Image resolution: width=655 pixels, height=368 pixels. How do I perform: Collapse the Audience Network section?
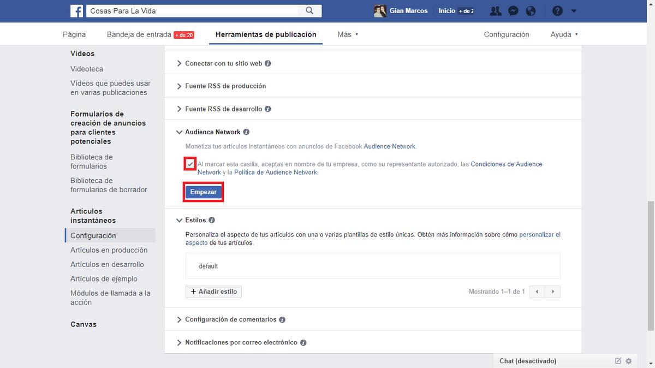click(179, 132)
